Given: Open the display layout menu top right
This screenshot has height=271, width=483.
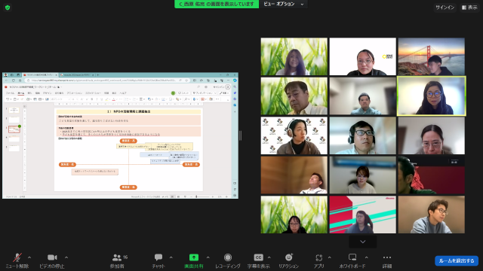Looking at the screenshot, I should click(469, 8).
